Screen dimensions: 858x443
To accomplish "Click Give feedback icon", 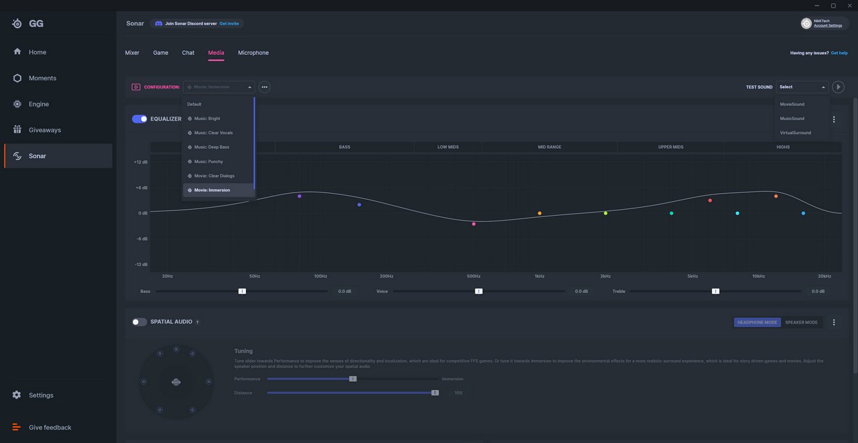I will click(17, 428).
